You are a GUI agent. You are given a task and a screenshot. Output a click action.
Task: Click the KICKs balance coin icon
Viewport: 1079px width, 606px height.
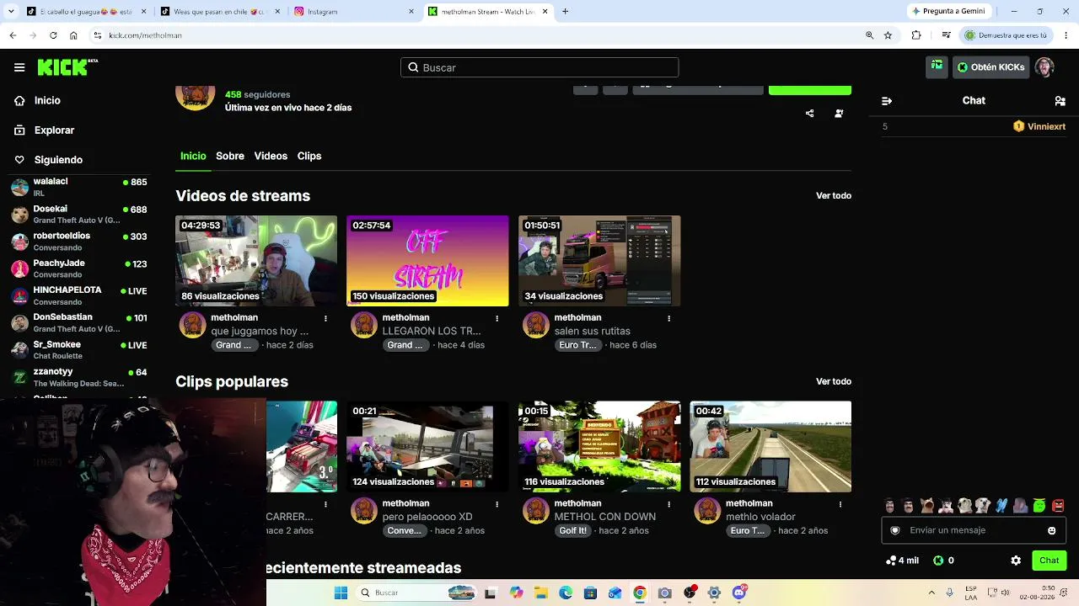(938, 561)
